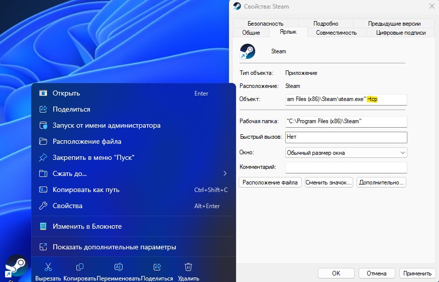Click the Steam icon in properties dialog
439x282 pixels.
[248, 51]
